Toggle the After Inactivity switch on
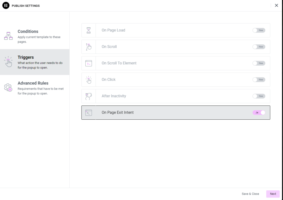The image size is (283, 200). [x=259, y=96]
